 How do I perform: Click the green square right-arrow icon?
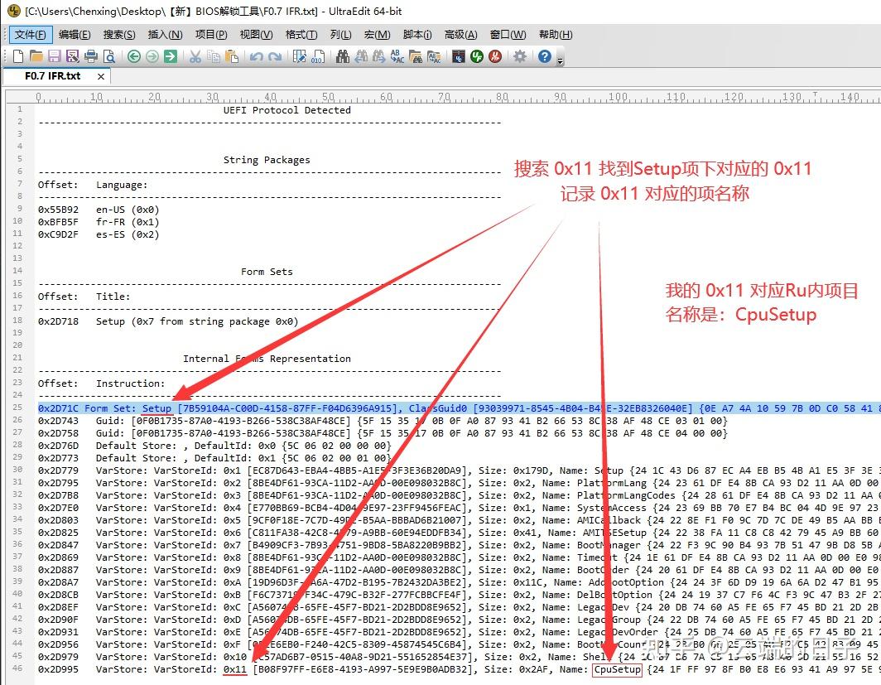click(171, 56)
